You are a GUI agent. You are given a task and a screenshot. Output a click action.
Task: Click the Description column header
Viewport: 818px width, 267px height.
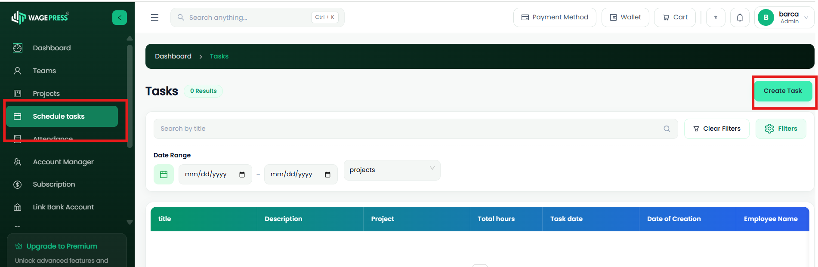coord(310,219)
